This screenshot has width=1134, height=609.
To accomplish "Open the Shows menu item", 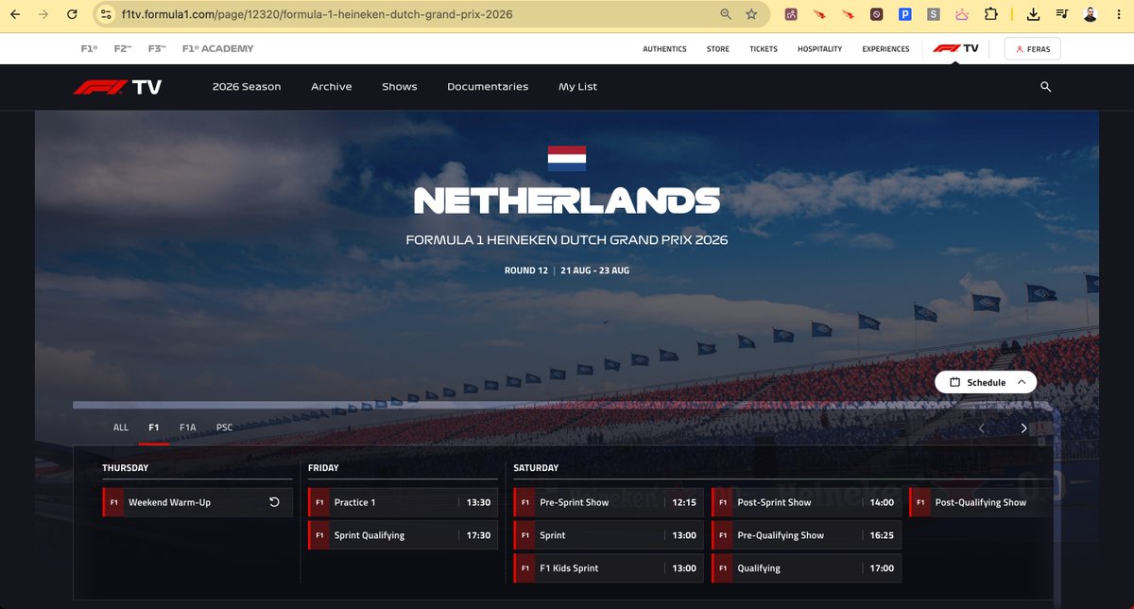I will tap(400, 87).
